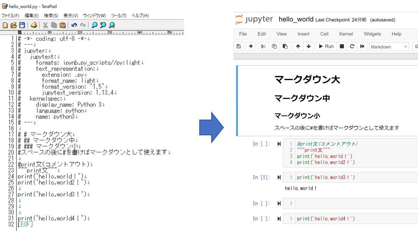The height and width of the screenshot is (231, 418).
Task: Open Jupyter's Insert menu
Action: [x=304, y=34]
